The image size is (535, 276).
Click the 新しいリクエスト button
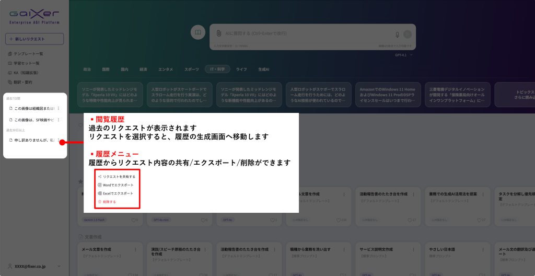34,39
